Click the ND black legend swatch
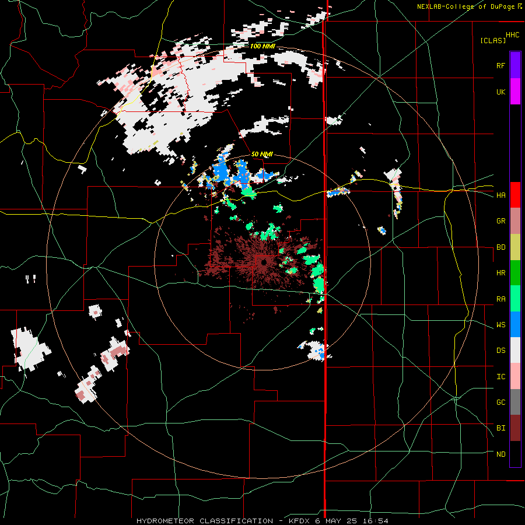The width and height of the screenshot is (525, 525). [515, 454]
